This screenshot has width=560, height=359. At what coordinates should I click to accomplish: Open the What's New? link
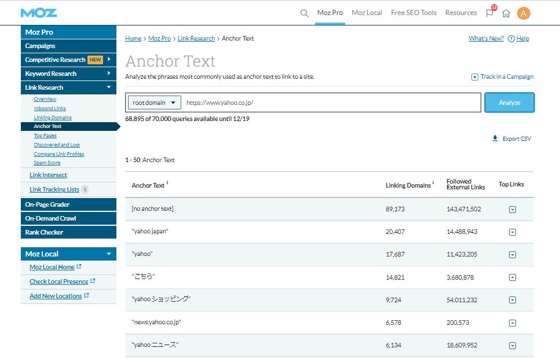coord(486,38)
